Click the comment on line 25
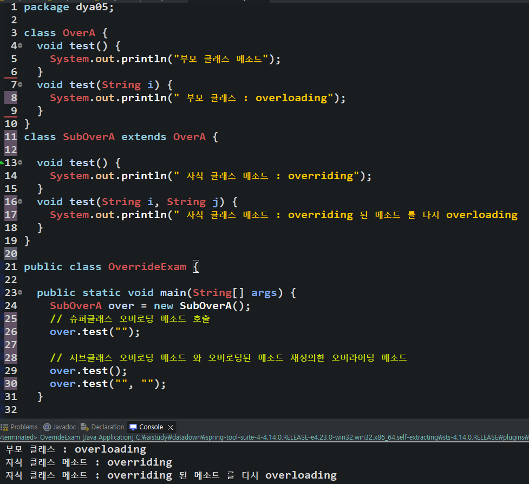This screenshot has width=529, height=484. click(130, 319)
